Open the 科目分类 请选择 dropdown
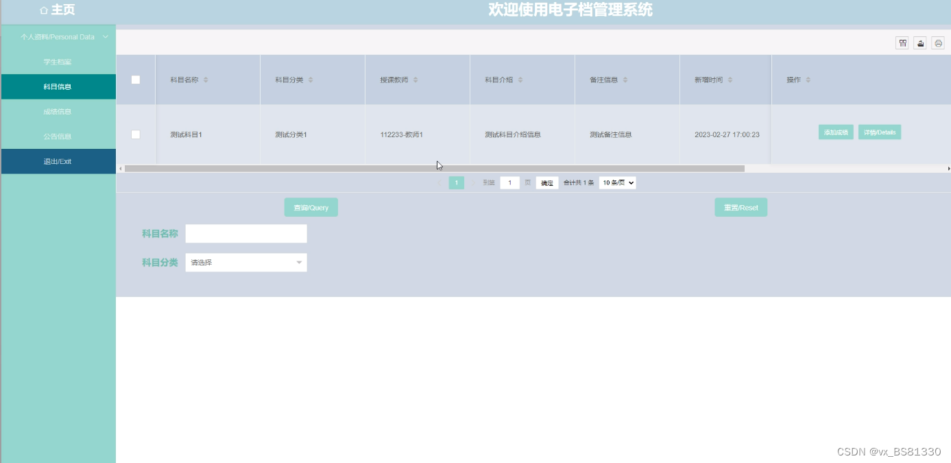This screenshot has height=463, width=951. tap(246, 262)
